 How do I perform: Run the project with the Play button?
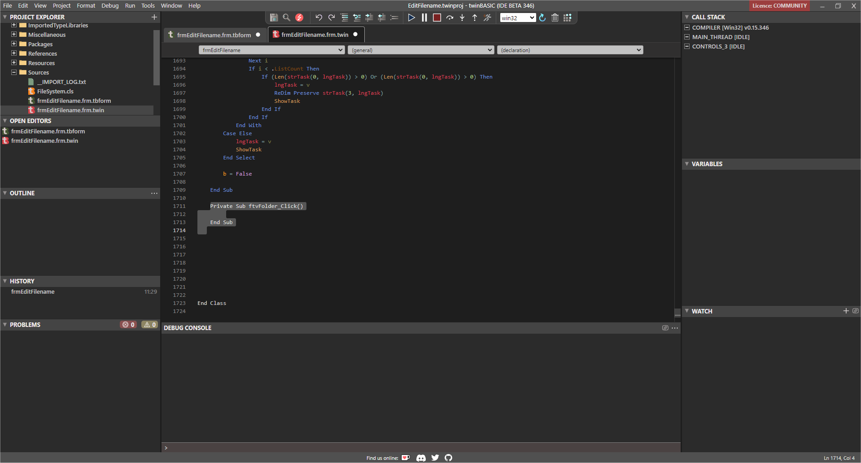(411, 18)
